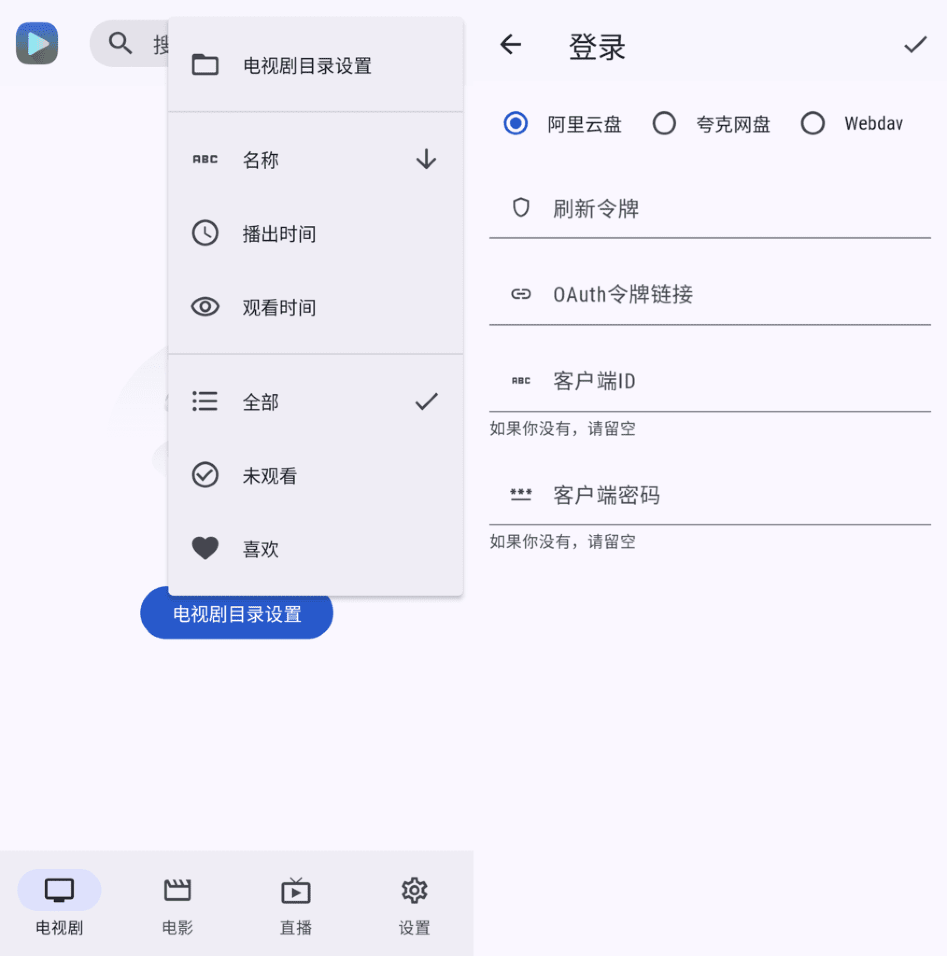Focus the 刷新令牌 input field
The image size is (947, 956).
coord(710,209)
